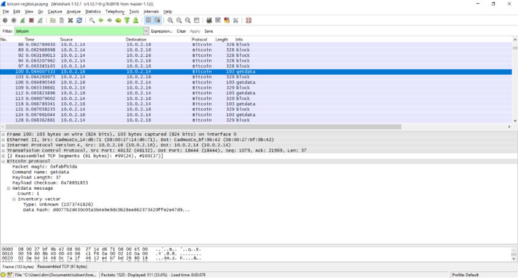Sort by Destination column header

pyautogui.click(x=136, y=40)
